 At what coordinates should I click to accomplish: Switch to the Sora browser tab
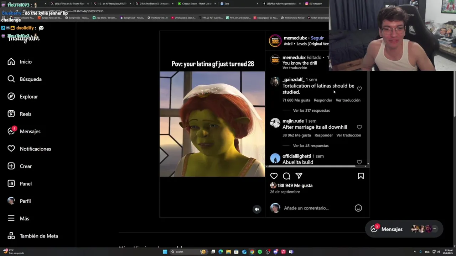click(239, 4)
